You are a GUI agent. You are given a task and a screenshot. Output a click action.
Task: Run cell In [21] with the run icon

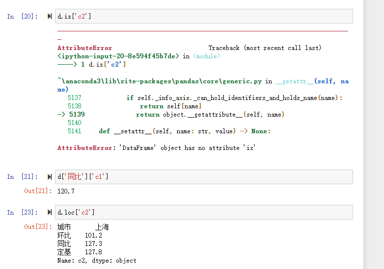pos(50,177)
